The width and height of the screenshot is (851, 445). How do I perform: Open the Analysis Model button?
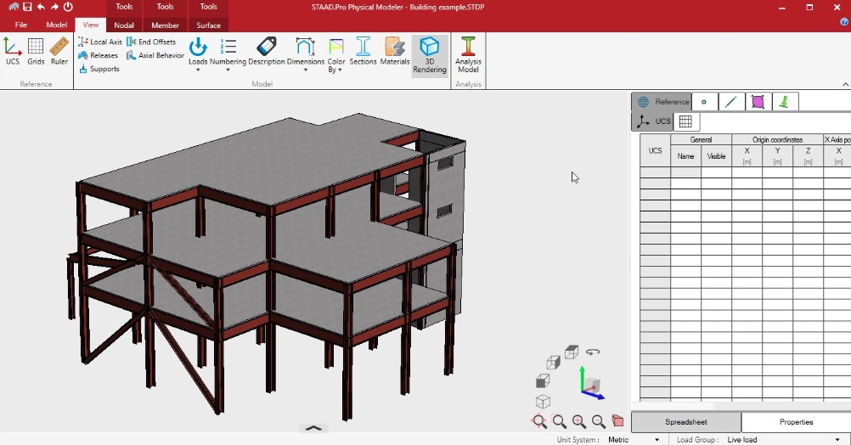tap(468, 54)
